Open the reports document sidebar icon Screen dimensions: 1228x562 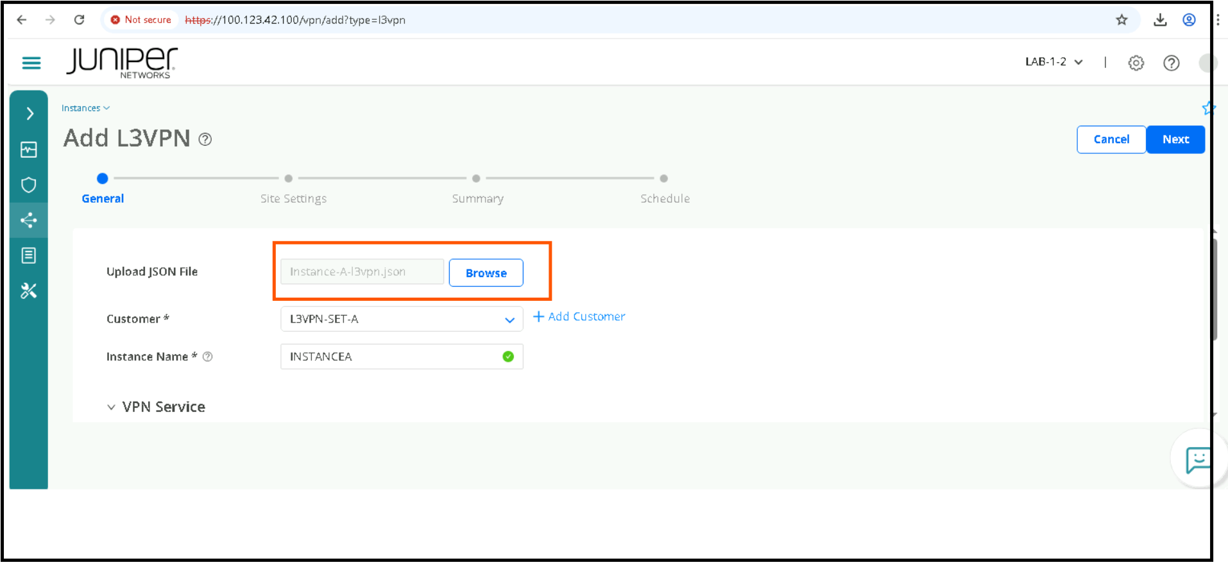29,255
